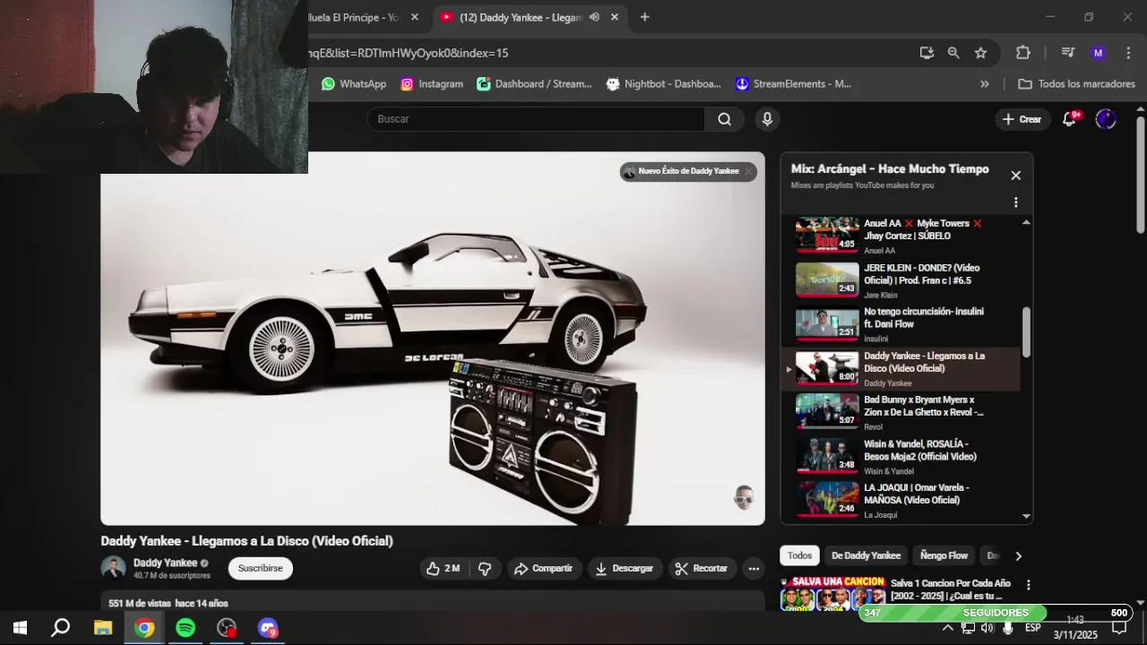
Task: Open media controls in Chrome toolbar
Action: coord(1067,53)
